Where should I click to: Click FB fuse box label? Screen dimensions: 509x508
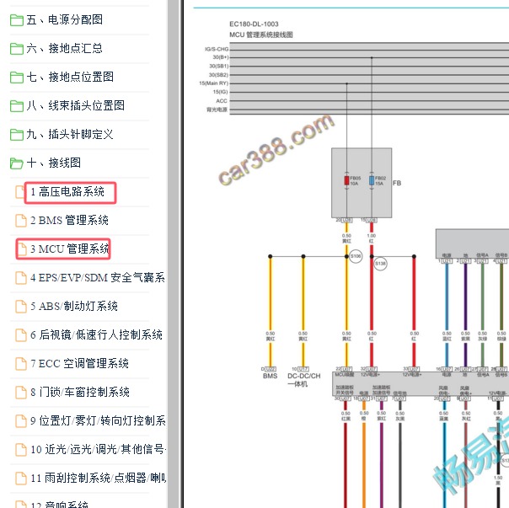[397, 183]
